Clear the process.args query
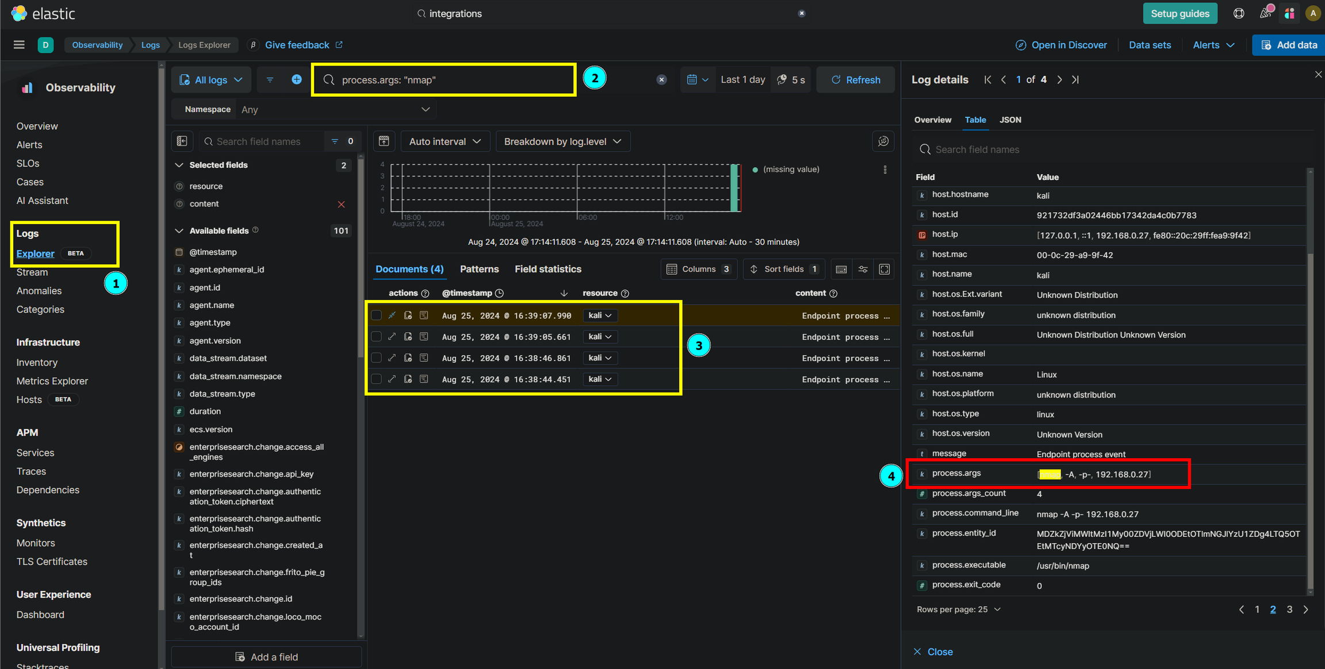This screenshot has width=1325, height=669. [662, 80]
